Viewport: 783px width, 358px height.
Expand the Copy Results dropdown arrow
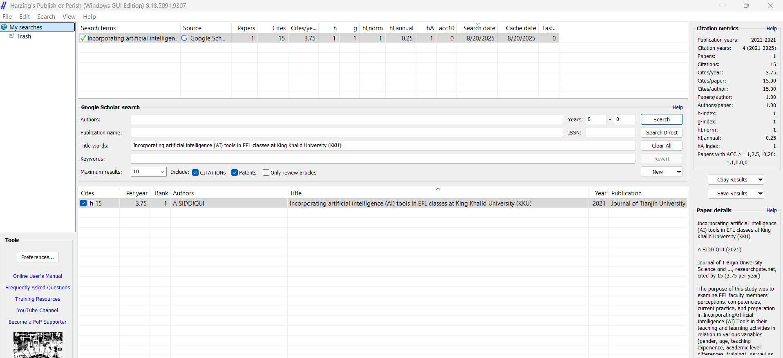pos(760,180)
